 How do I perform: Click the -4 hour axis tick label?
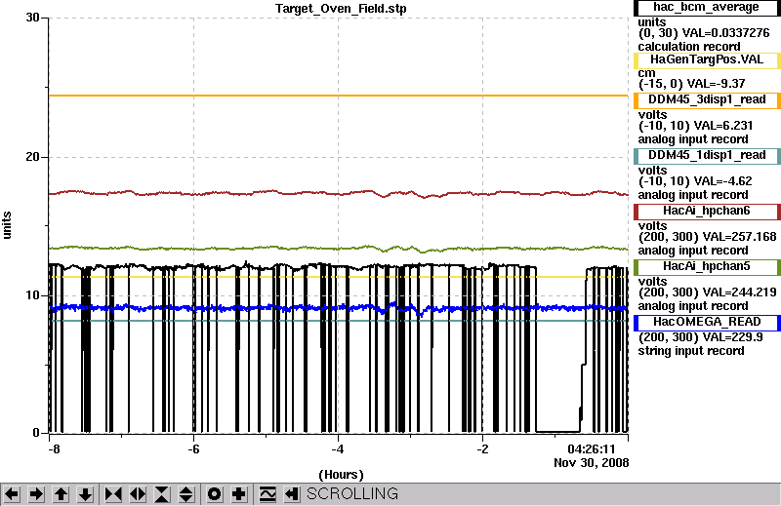pyautogui.click(x=338, y=449)
